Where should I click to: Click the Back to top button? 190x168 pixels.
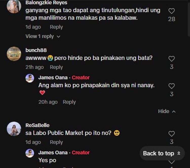tap(162, 153)
